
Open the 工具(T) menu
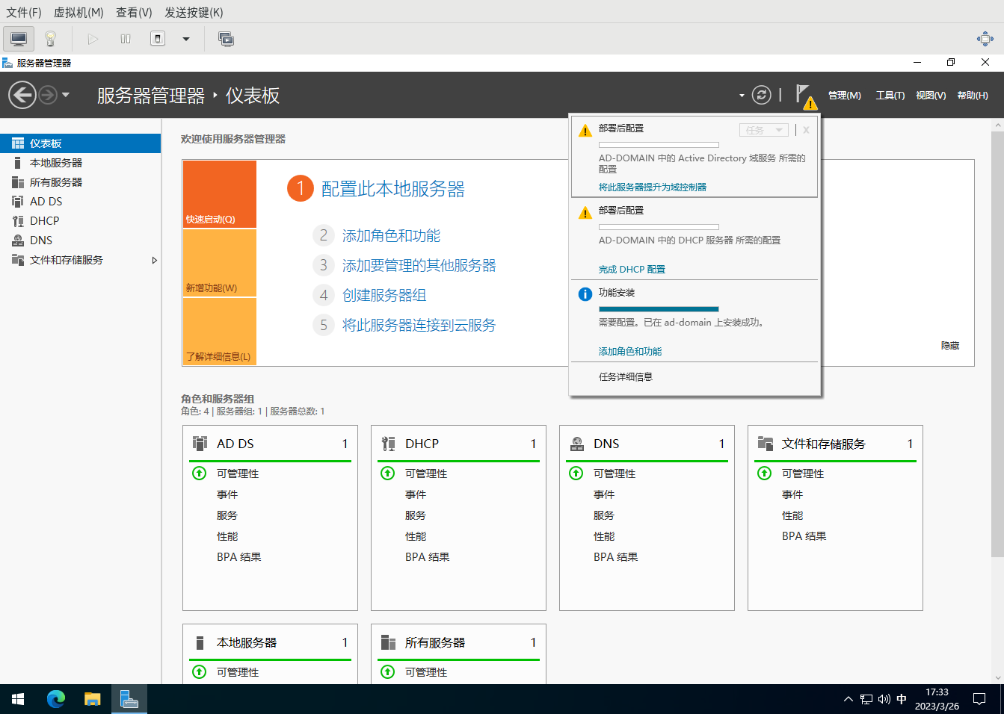pyautogui.click(x=890, y=96)
